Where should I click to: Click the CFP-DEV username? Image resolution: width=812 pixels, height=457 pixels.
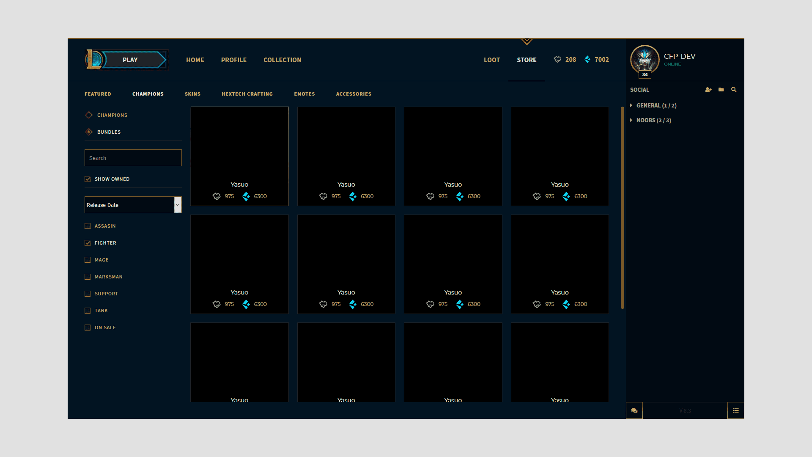click(x=680, y=56)
